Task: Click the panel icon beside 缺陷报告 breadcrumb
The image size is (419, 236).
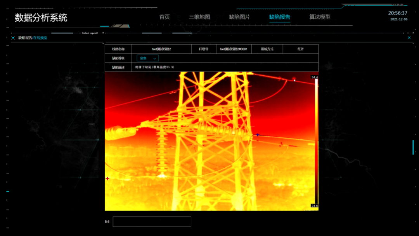Action: coord(14,38)
